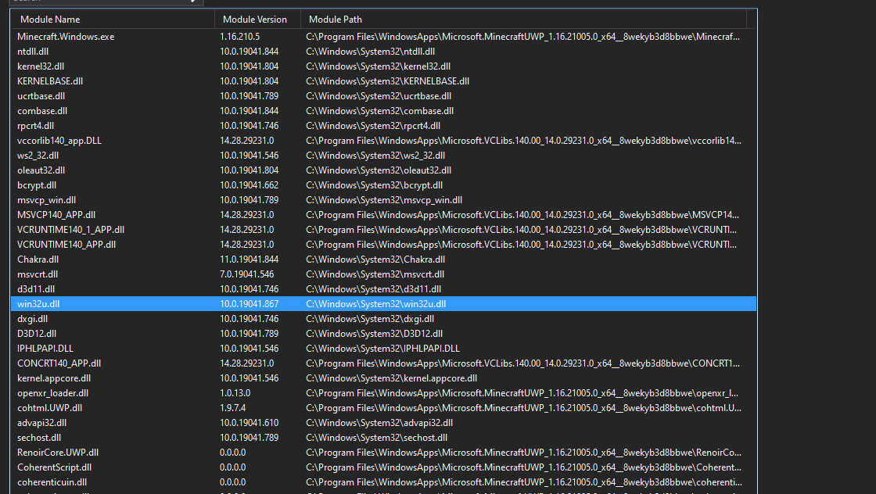Sort by the Module Version column header
Image resolution: width=876 pixels, height=494 pixels.
(255, 19)
